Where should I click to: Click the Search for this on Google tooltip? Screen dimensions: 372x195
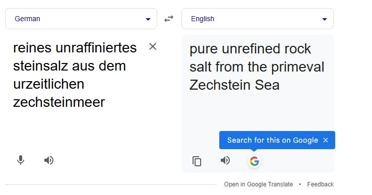coord(273,140)
